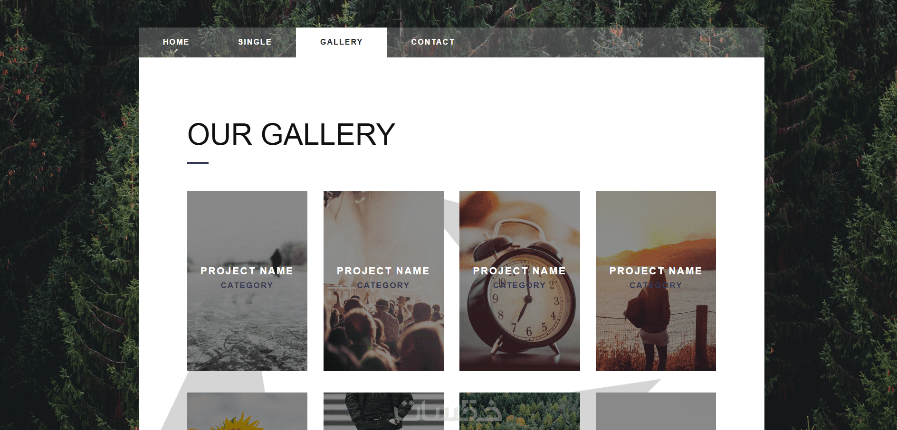Click Project Name on alarm clock card
The image size is (897, 430).
519,271
